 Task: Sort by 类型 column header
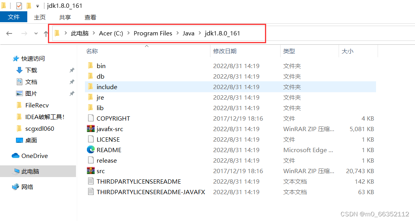coord(289,51)
